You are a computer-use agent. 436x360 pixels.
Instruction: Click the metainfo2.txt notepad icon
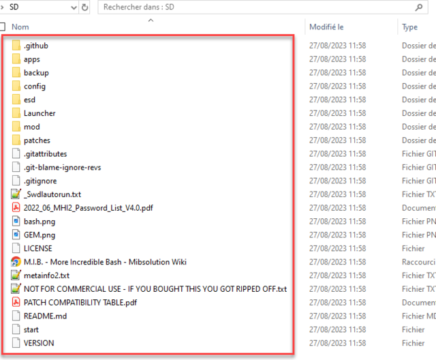(x=16, y=275)
